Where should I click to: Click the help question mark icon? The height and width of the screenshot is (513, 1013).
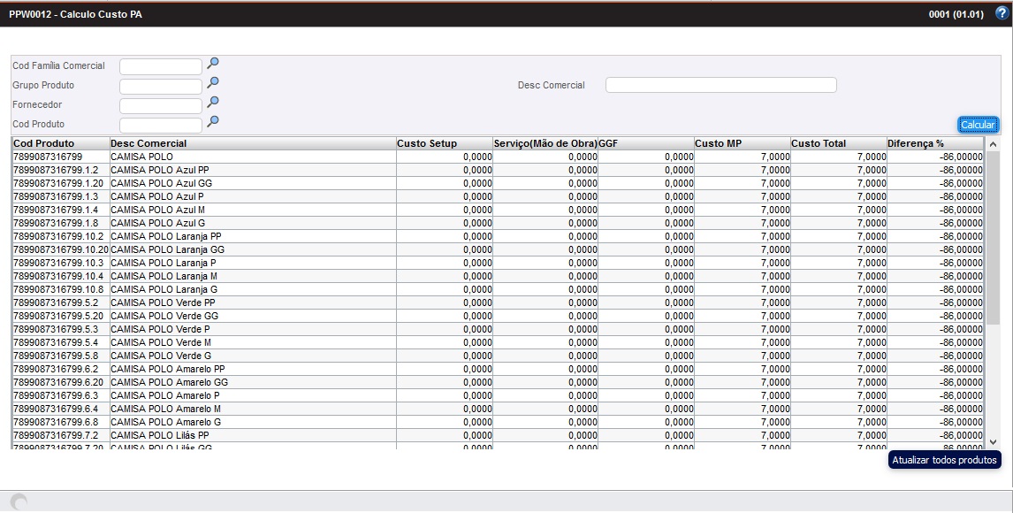pos(1002,13)
